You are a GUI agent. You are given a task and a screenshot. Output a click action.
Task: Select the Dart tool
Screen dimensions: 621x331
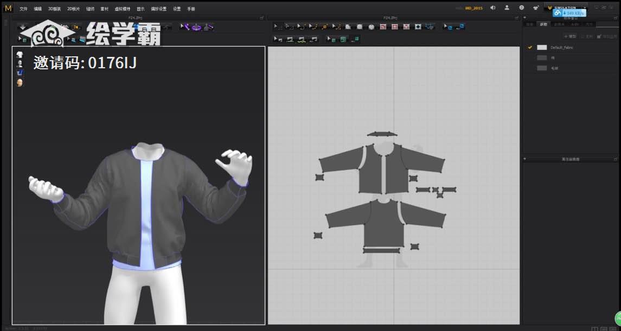(x=418, y=27)
